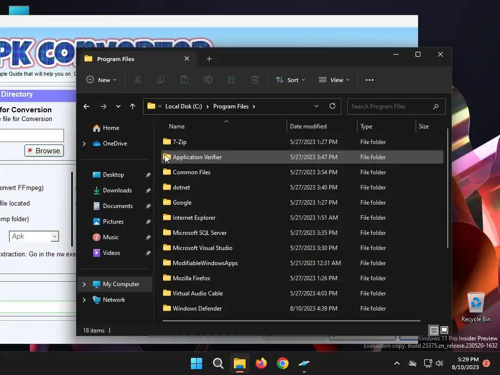Select the Microsoft Visual Studio folder
Viewport: 500px width, 375px height.
click(302, 248)
